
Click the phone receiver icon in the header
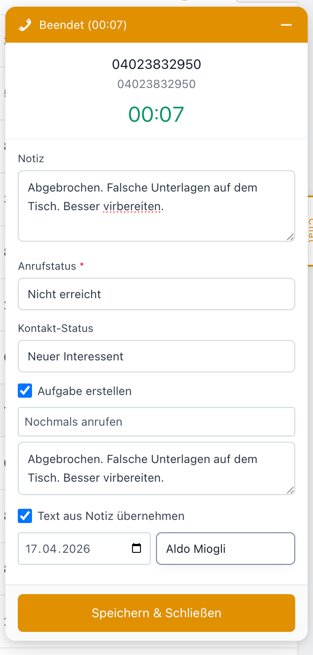pyautogui.click(x=25, y=25)
